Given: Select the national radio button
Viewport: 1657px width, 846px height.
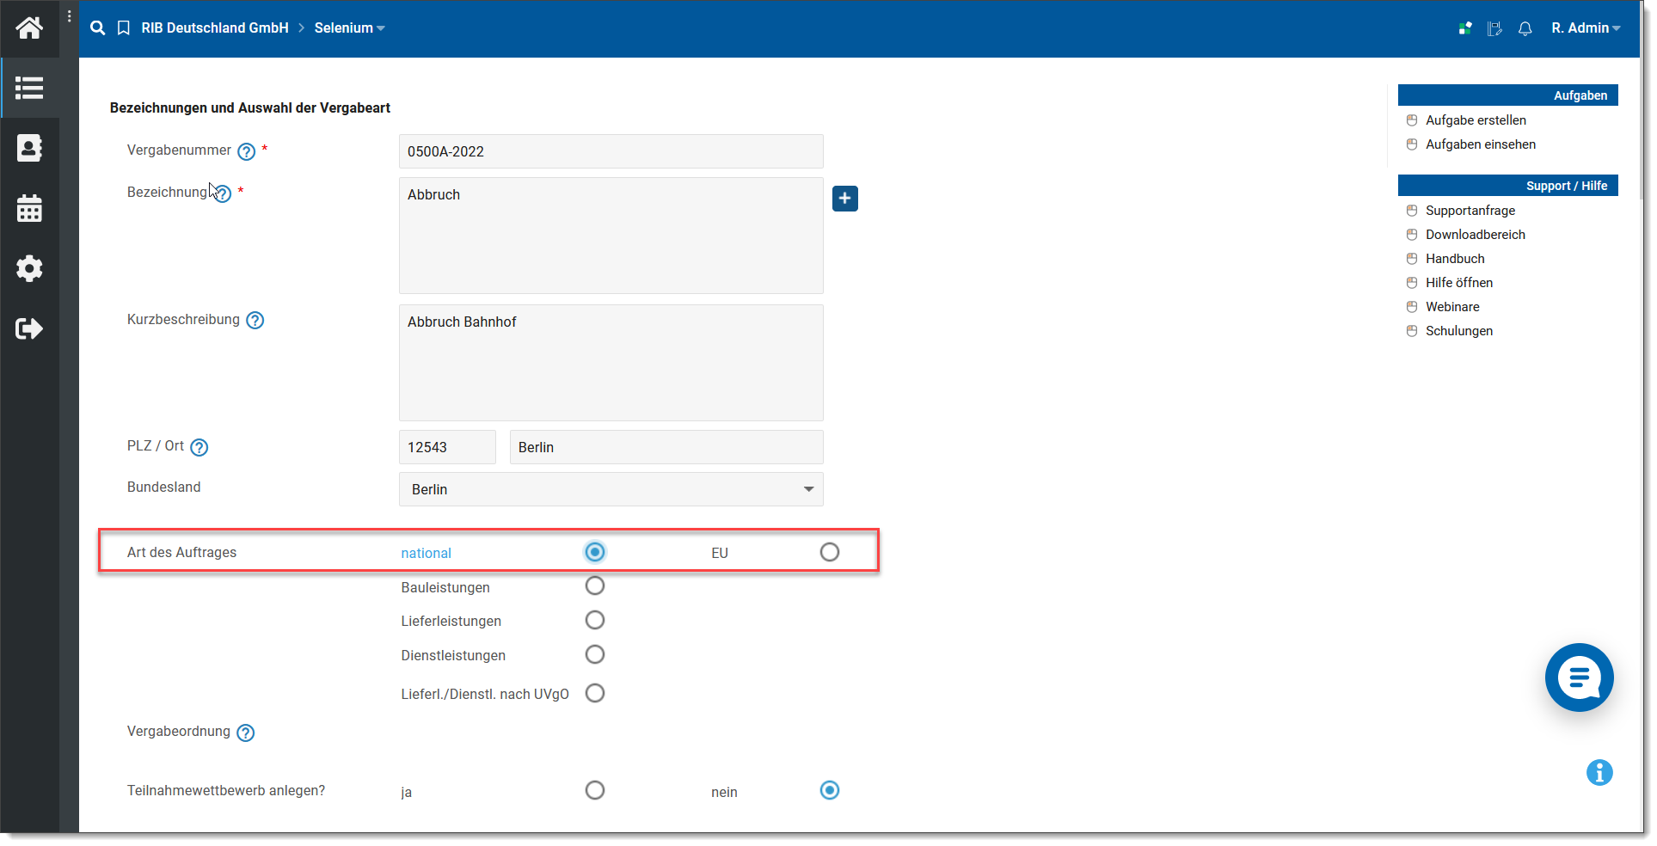Looking at the screenshot, I should [x=595, y=552].
